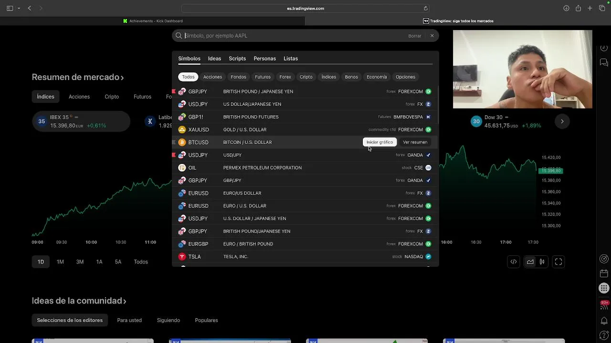Open target icon in right sidebar
611x343 pixels.
[x=604, y=259]
